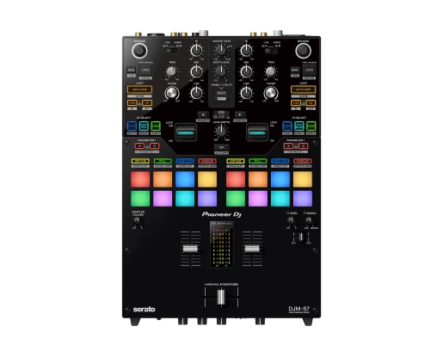Flip the left channel input selector switch
Viewport: 443px width, 357px height.
[x=171, y=51]
